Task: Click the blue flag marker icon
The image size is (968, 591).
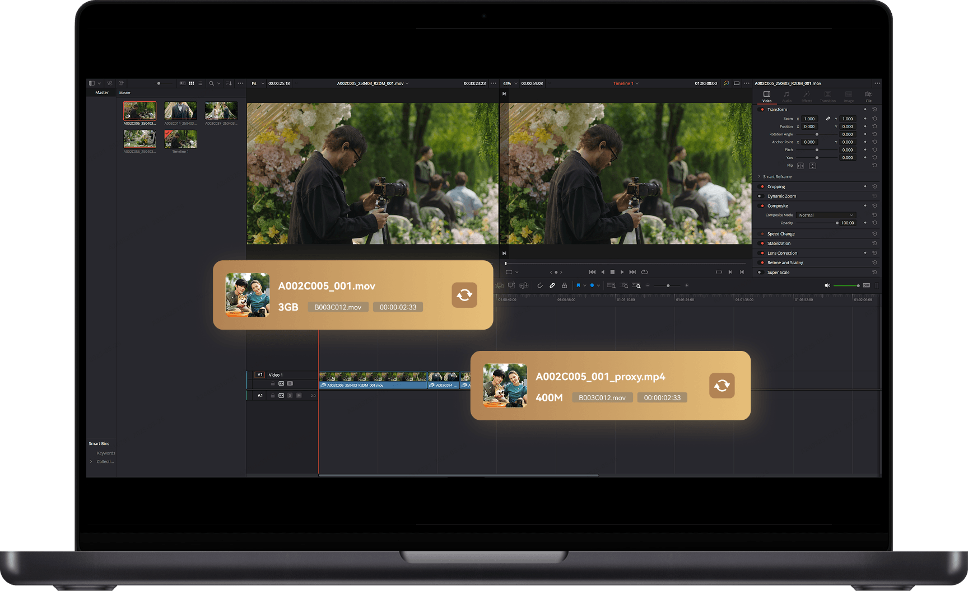Action: click(x=578, y=285)
